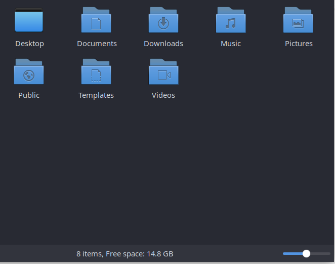Select the Documents folder icon

click(96, 21)
